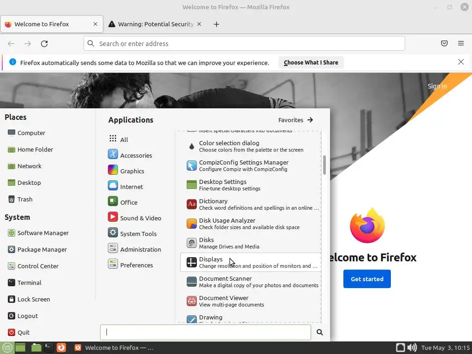This screenshot has width=472, height=354.
Task: Click Sign in link
Action: (x=437, y=86)
